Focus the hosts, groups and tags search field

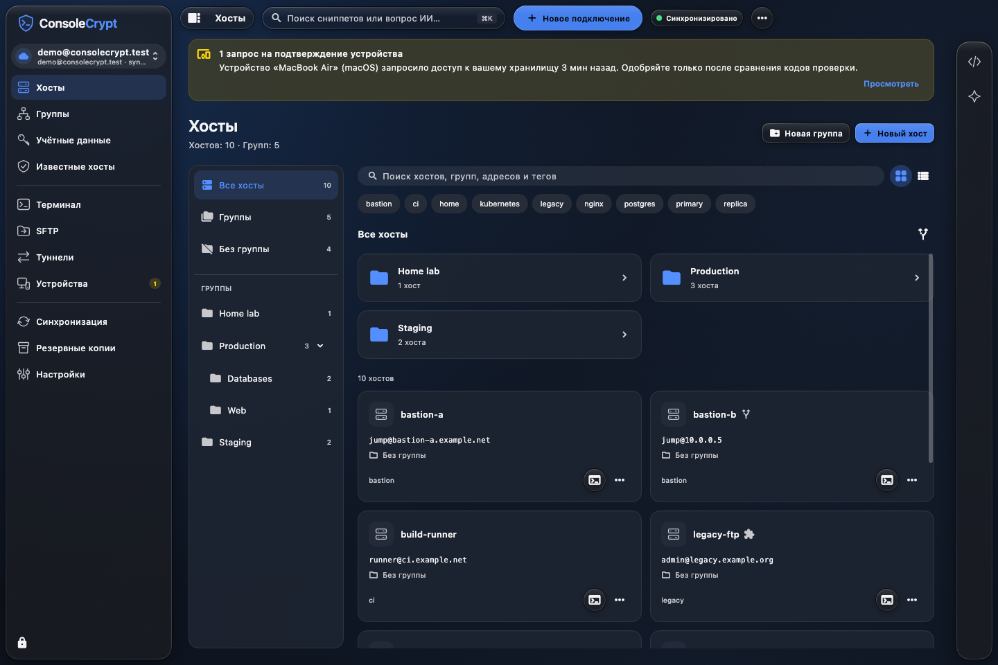tap(621, 176)
